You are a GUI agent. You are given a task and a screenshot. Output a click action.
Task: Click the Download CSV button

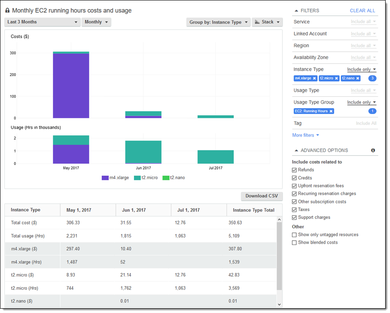(x=262, y=196)
